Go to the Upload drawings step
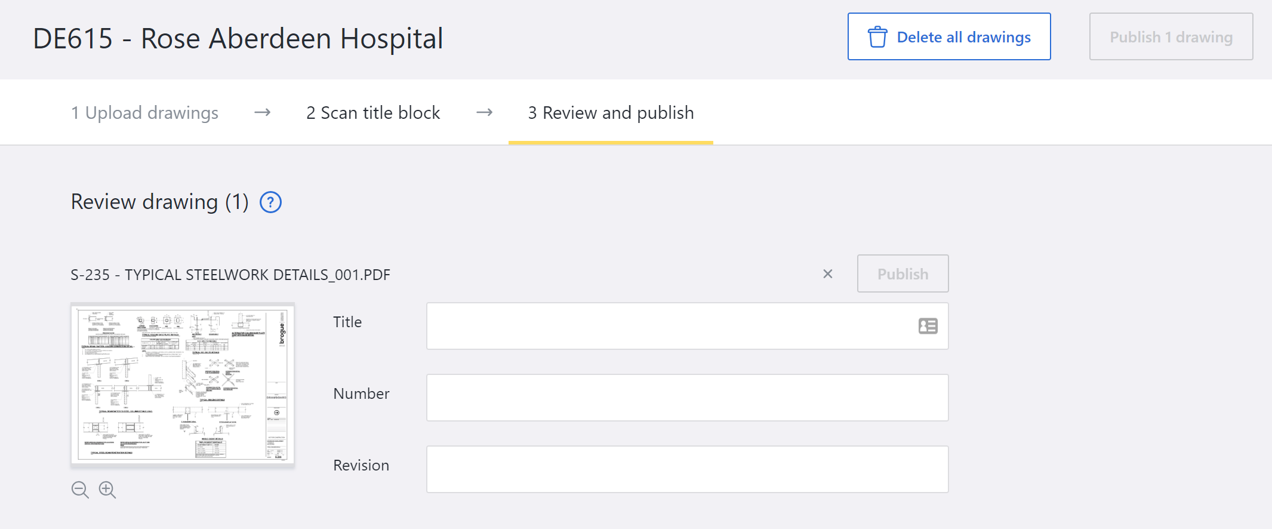This screenshot has width=1272, height=529. (x=144, y=113)
